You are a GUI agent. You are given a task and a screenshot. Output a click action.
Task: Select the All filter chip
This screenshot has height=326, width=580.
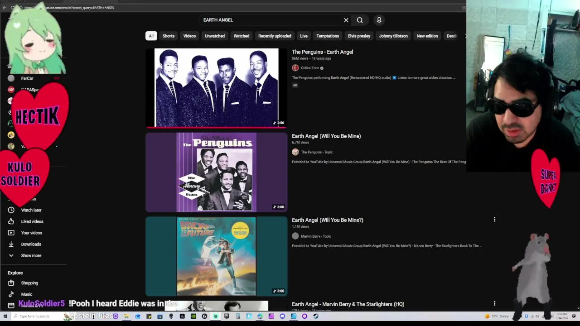click(x=151, y=36)
